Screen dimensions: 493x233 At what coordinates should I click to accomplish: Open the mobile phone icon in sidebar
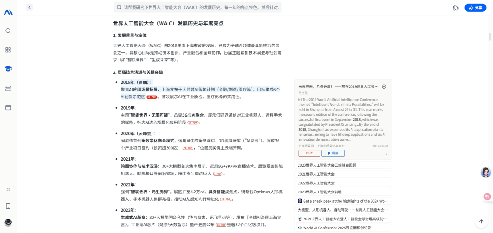coord(8,206)
